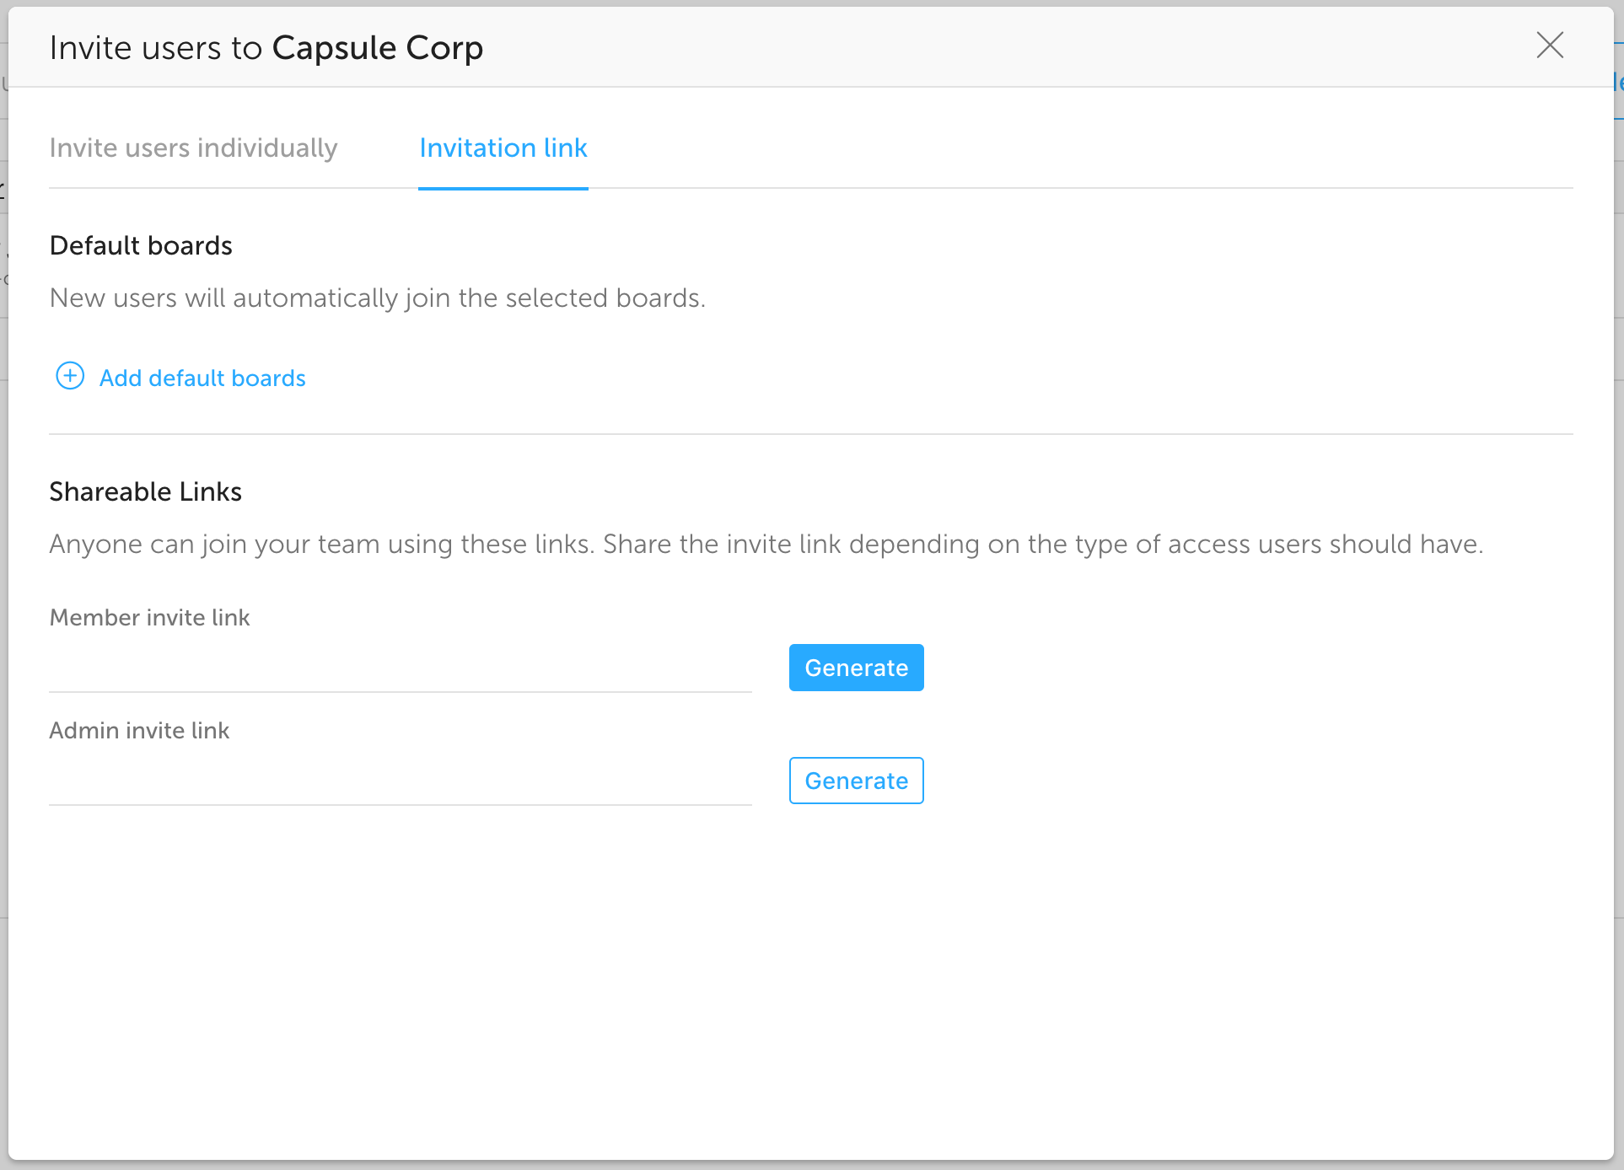Generate the Member invite link
The height and width of the screenshot is (1170, 1624).
coord(856,668)
